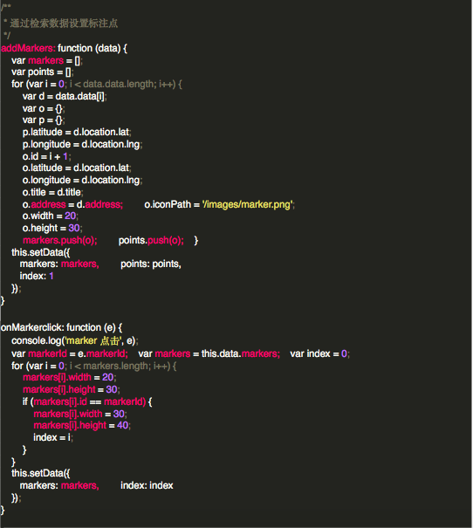Viewport: 473px width, 528px height.
Task: Click 'o.address = d.address;' statement
Action: tap(72, 204)
